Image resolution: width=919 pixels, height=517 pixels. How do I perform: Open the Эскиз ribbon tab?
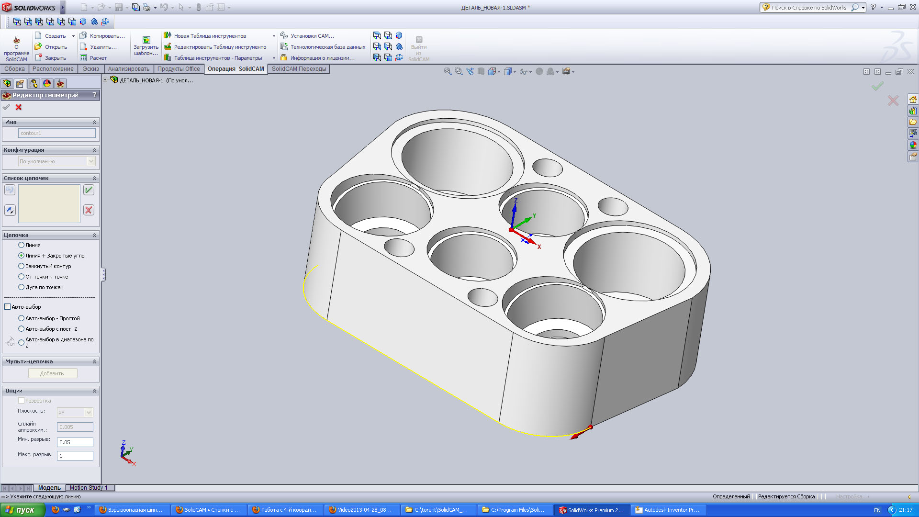click(90, 69)
